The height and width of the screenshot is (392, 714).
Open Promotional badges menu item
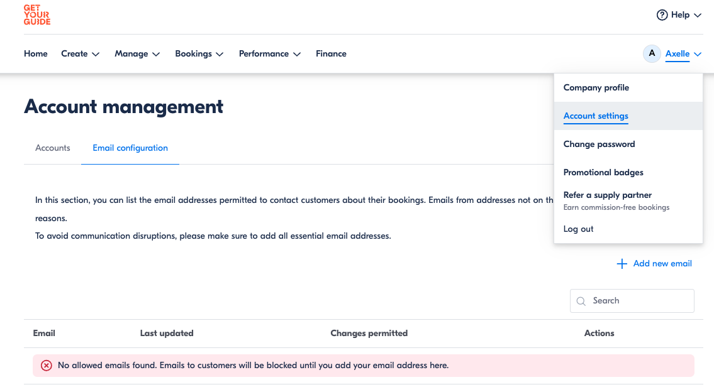point(603,173)
